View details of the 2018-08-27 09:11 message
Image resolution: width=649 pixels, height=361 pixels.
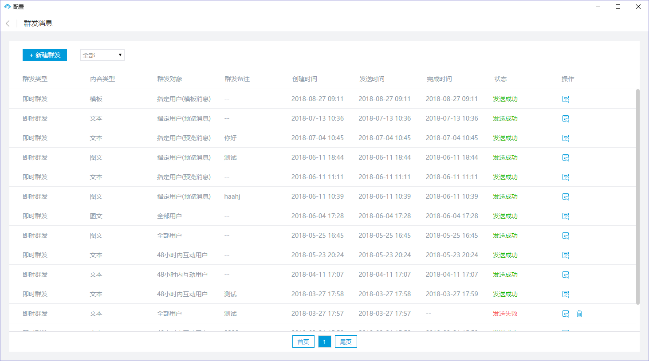tap(566, 99)
